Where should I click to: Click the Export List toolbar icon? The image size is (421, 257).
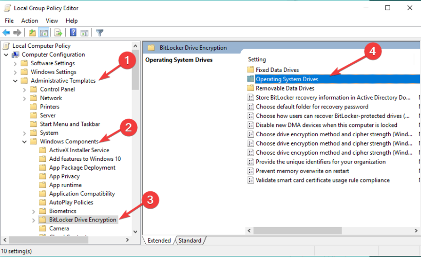58,33
